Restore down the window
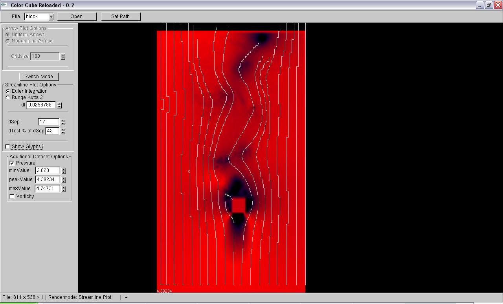This screenshot has width=503, height=304. (488, 5)
